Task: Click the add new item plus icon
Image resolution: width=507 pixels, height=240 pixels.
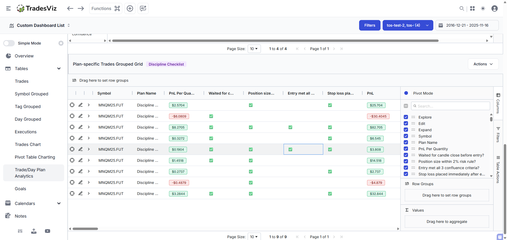Action: 130,8
